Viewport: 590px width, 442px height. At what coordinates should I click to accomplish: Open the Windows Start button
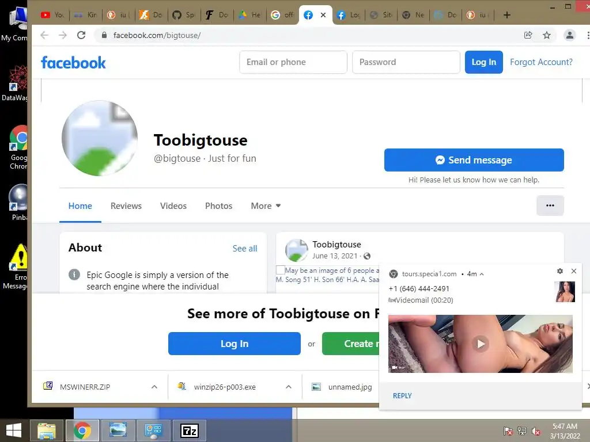click(x=14, y=430)
